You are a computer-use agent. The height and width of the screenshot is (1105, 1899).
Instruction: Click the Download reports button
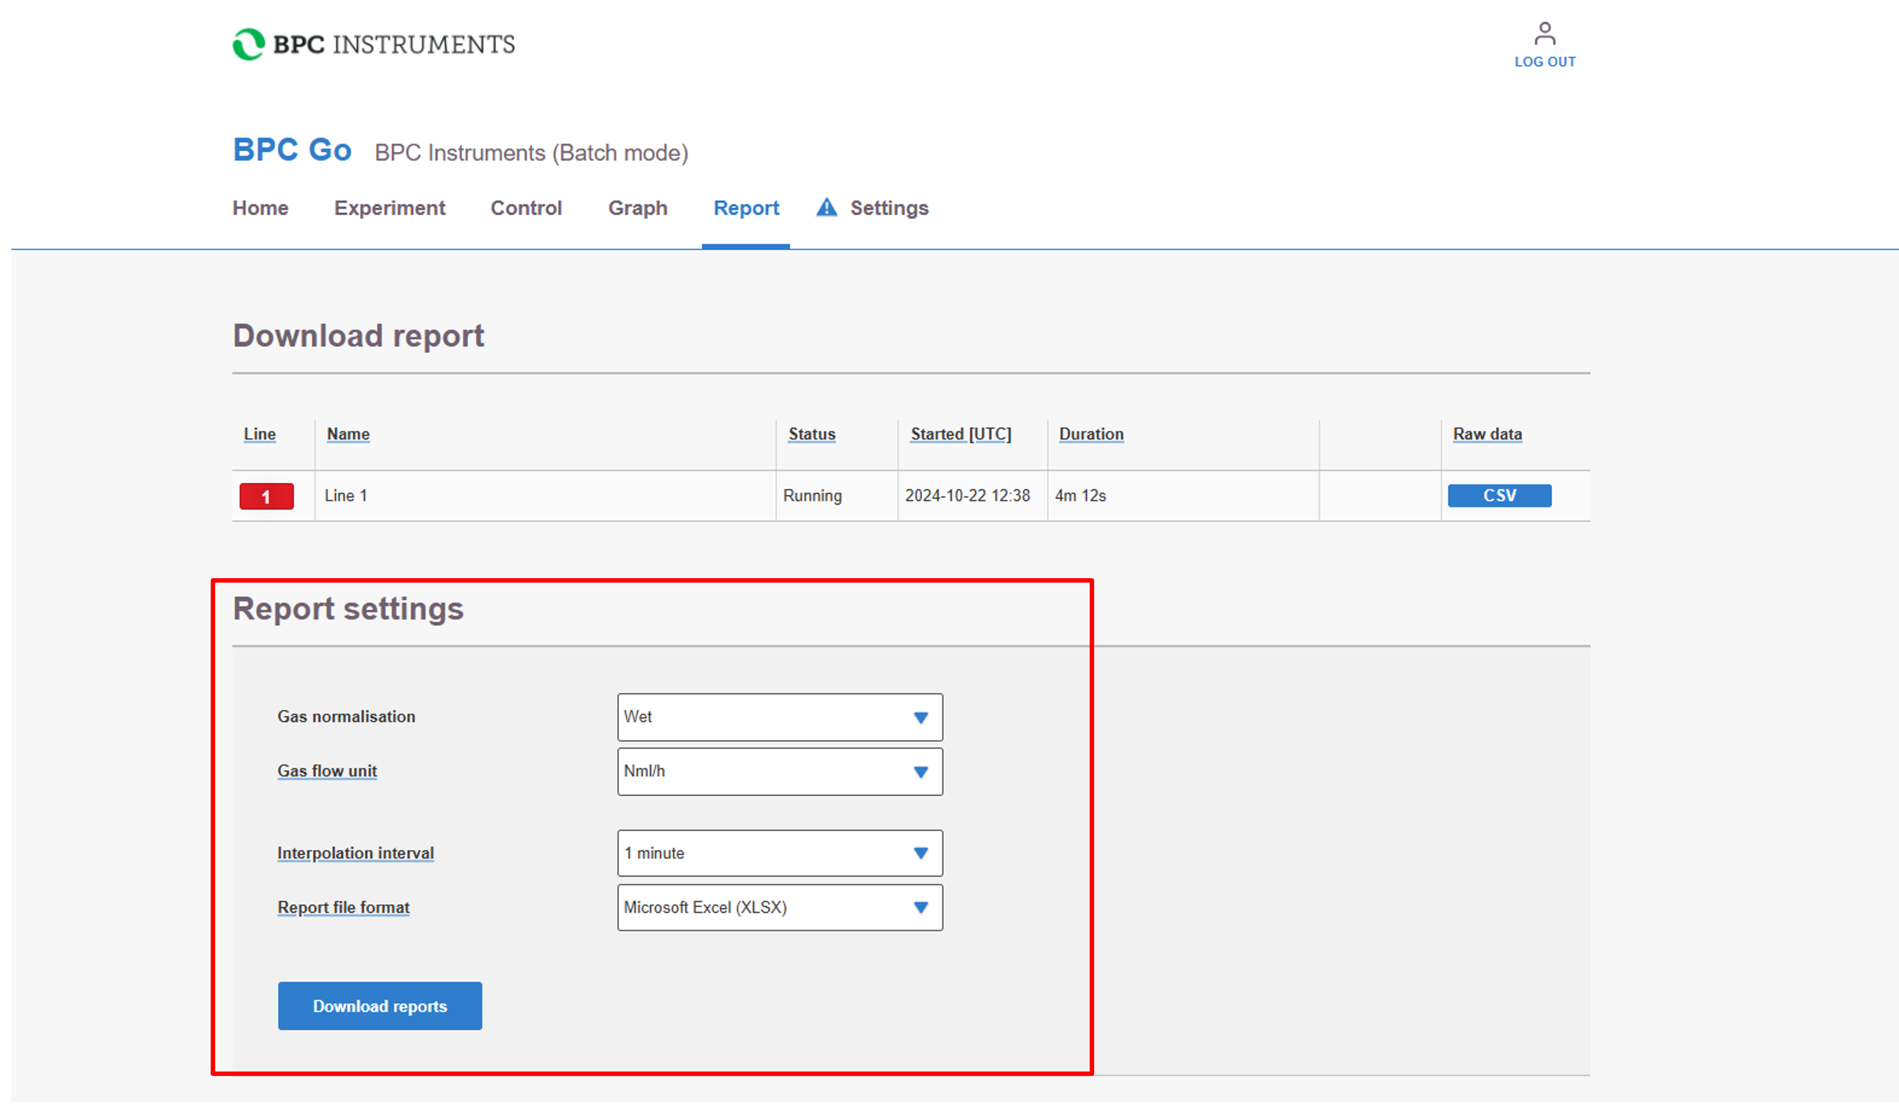[380, 1005]
